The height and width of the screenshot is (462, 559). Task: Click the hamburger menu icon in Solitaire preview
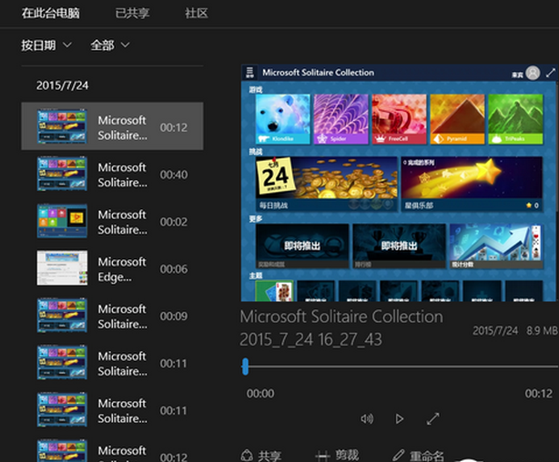coord(249,73)
